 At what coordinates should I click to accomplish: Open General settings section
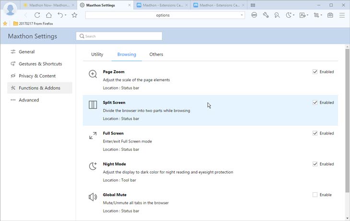(x=40, y=52)
